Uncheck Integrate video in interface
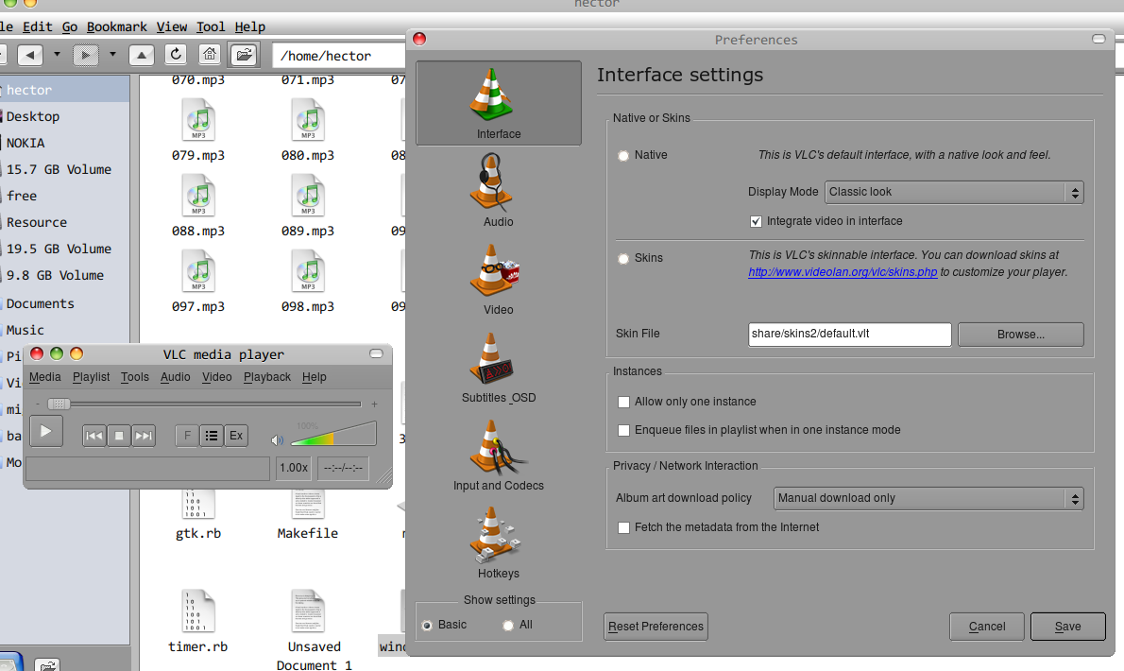 pyautogui.click(x=756, y=221)
